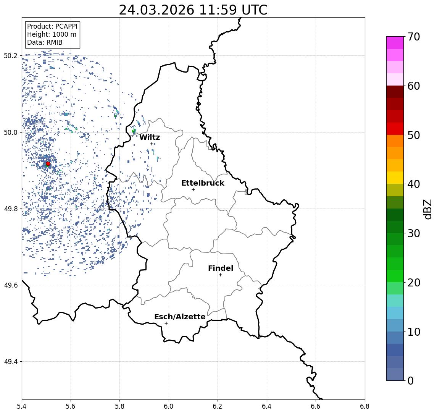Click the latitude tick label '49.8'
437x414 pixels.
[x=11, y=209]
